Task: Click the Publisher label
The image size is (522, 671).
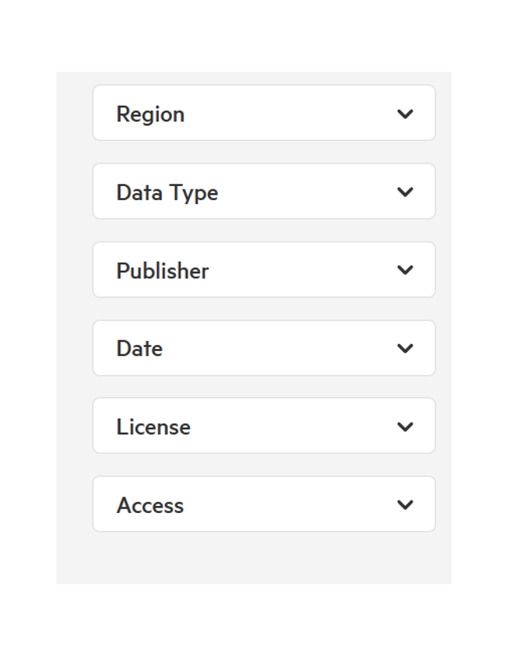Action: (163, 271)
